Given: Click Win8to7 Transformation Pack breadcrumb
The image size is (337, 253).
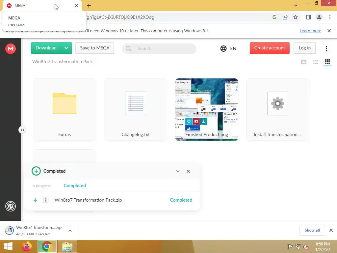Looking at the screenshot, I should [63, 62].
